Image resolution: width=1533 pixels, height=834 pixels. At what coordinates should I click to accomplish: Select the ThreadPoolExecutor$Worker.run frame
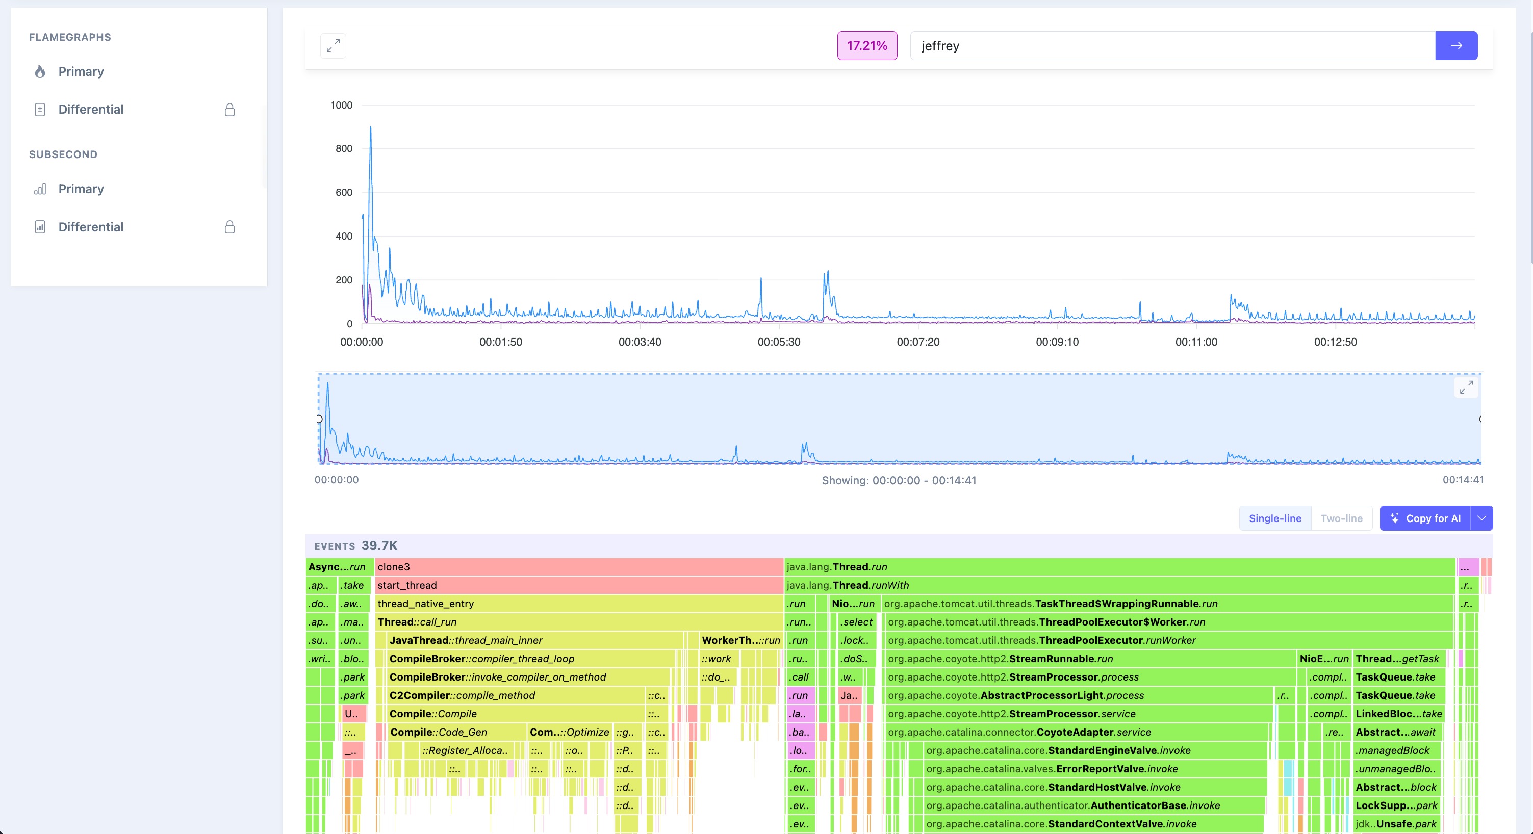point(1169,622)
